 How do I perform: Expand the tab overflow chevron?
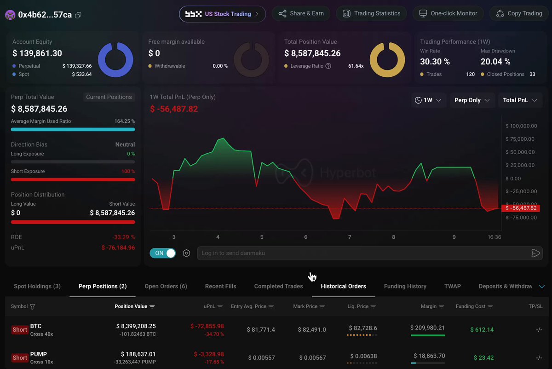541,287
